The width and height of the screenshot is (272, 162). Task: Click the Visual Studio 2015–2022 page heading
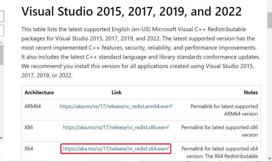[131, 12]
